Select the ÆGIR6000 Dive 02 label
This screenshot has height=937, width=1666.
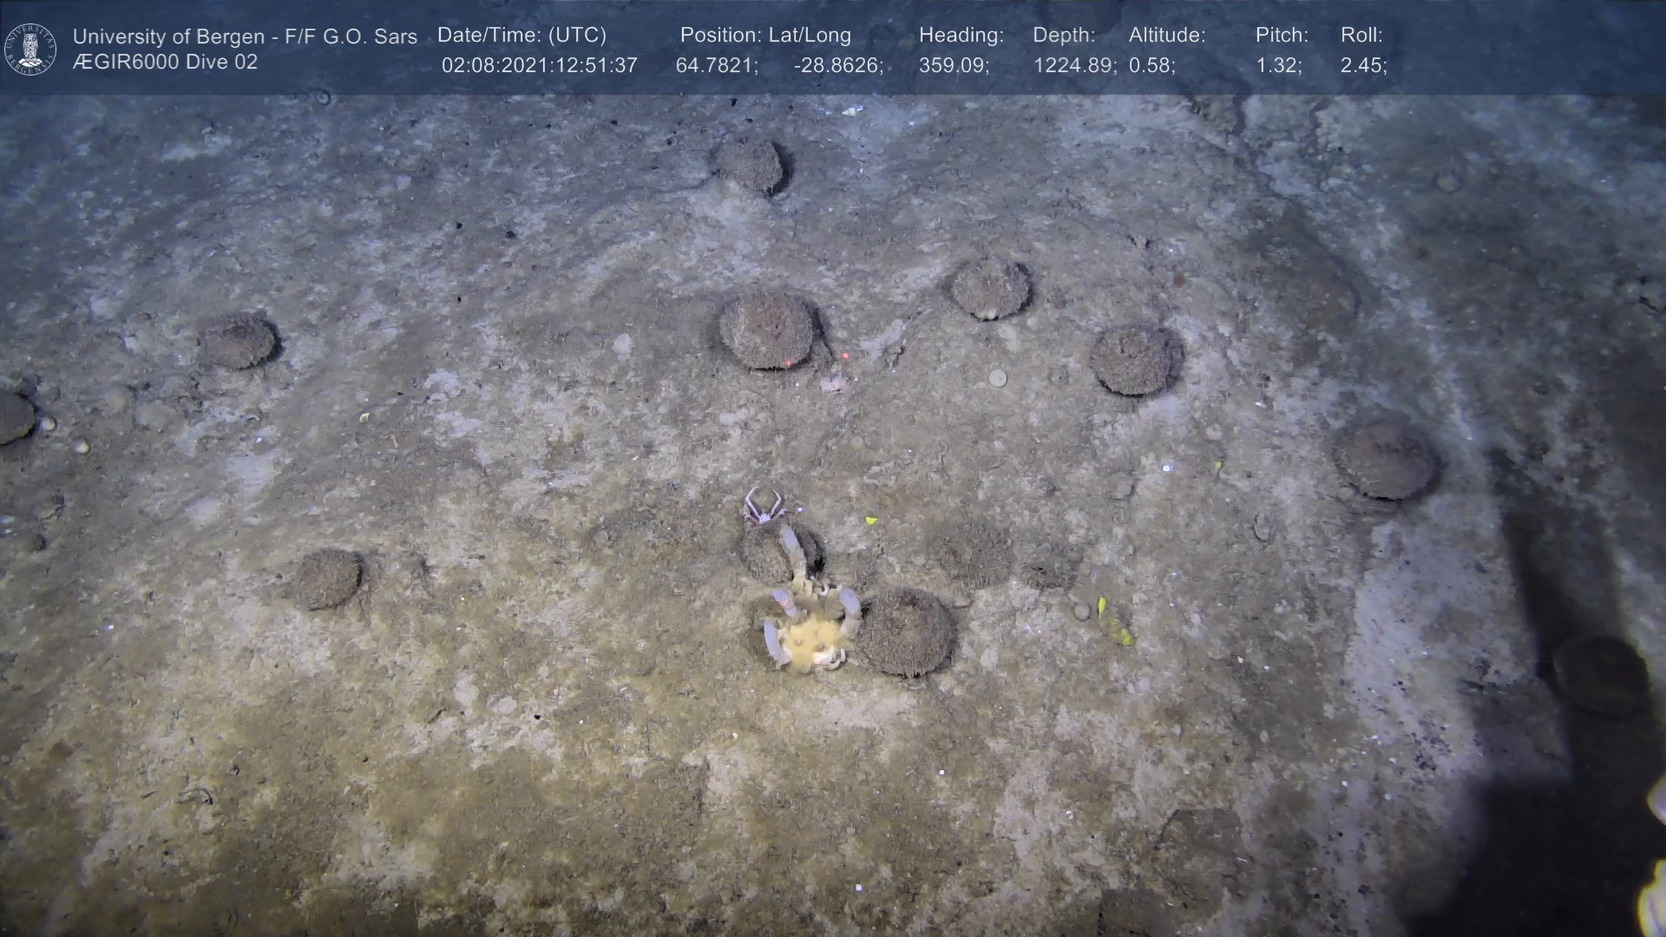click(165, 62)
